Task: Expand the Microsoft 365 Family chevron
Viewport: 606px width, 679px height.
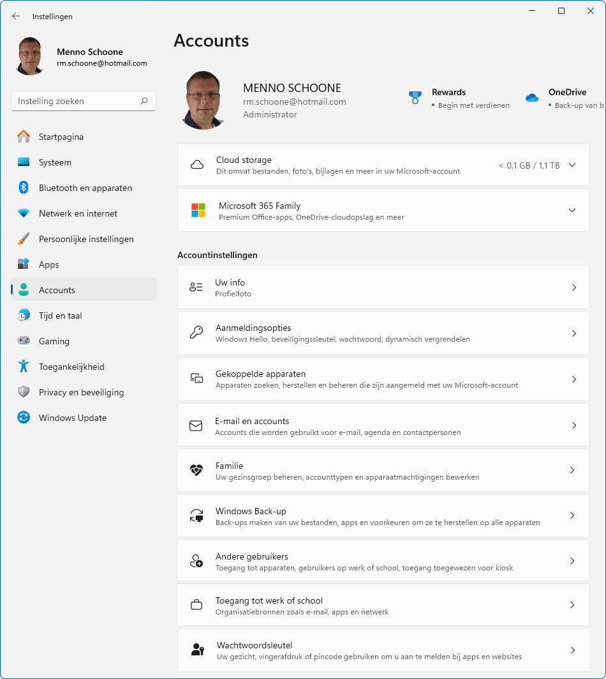Action: (572, 210)
